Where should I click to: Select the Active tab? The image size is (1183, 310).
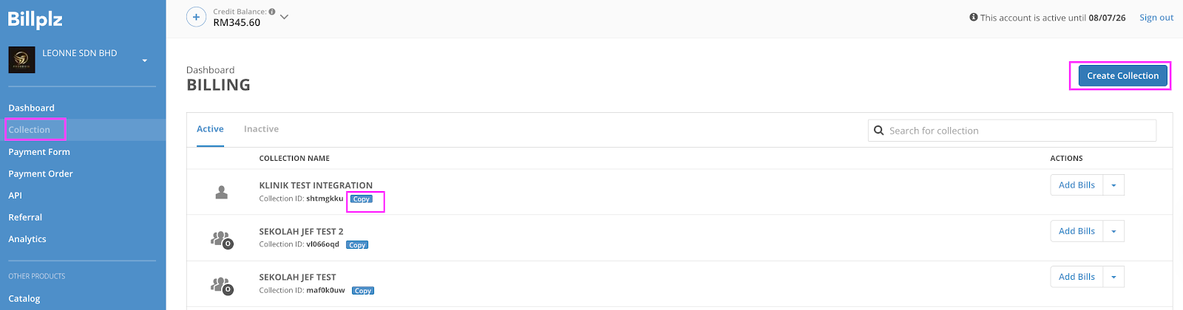[210, 129]
